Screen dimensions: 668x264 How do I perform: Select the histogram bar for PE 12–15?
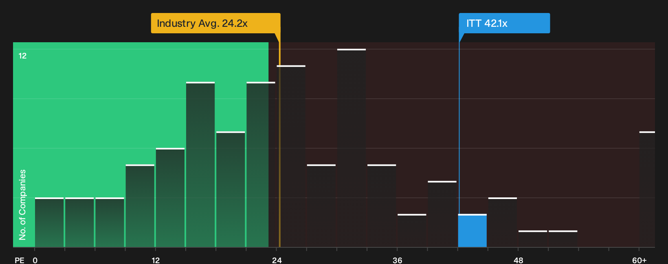point(170,197)
